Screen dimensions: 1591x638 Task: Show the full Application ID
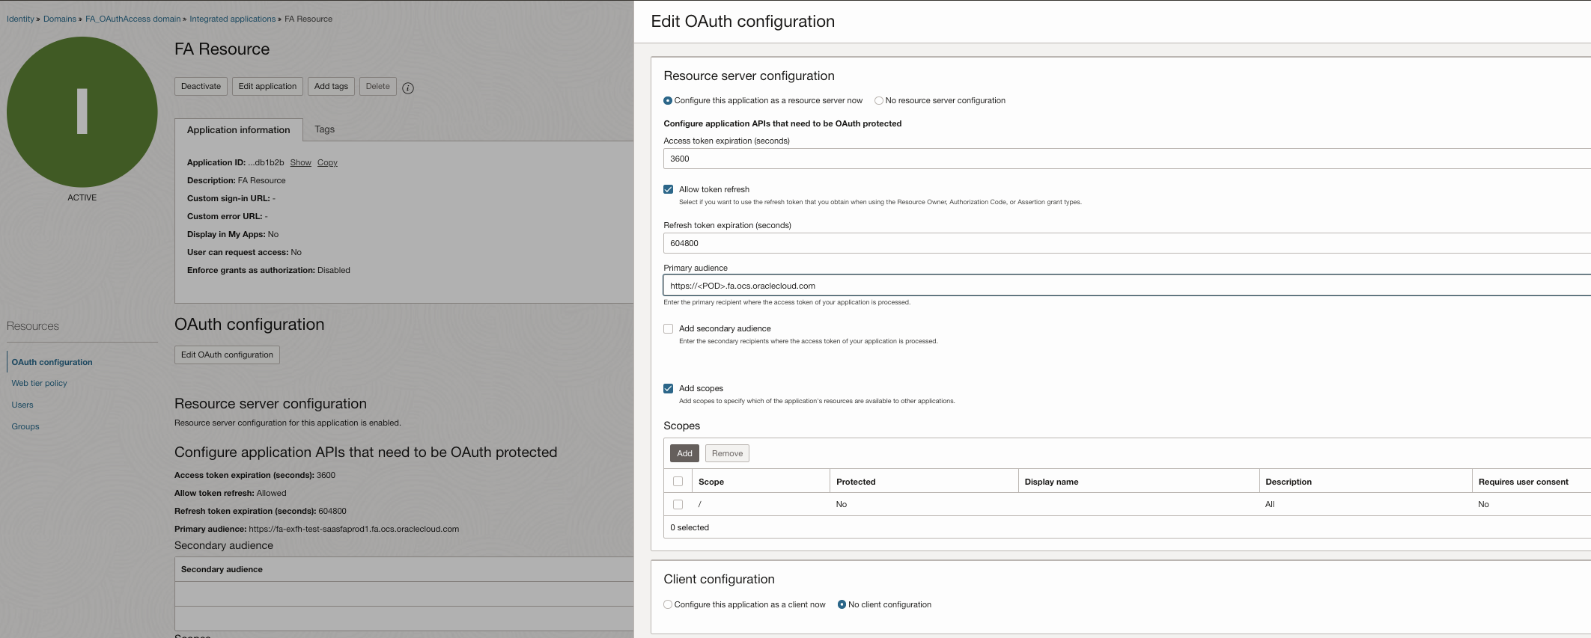click(300, 162)
